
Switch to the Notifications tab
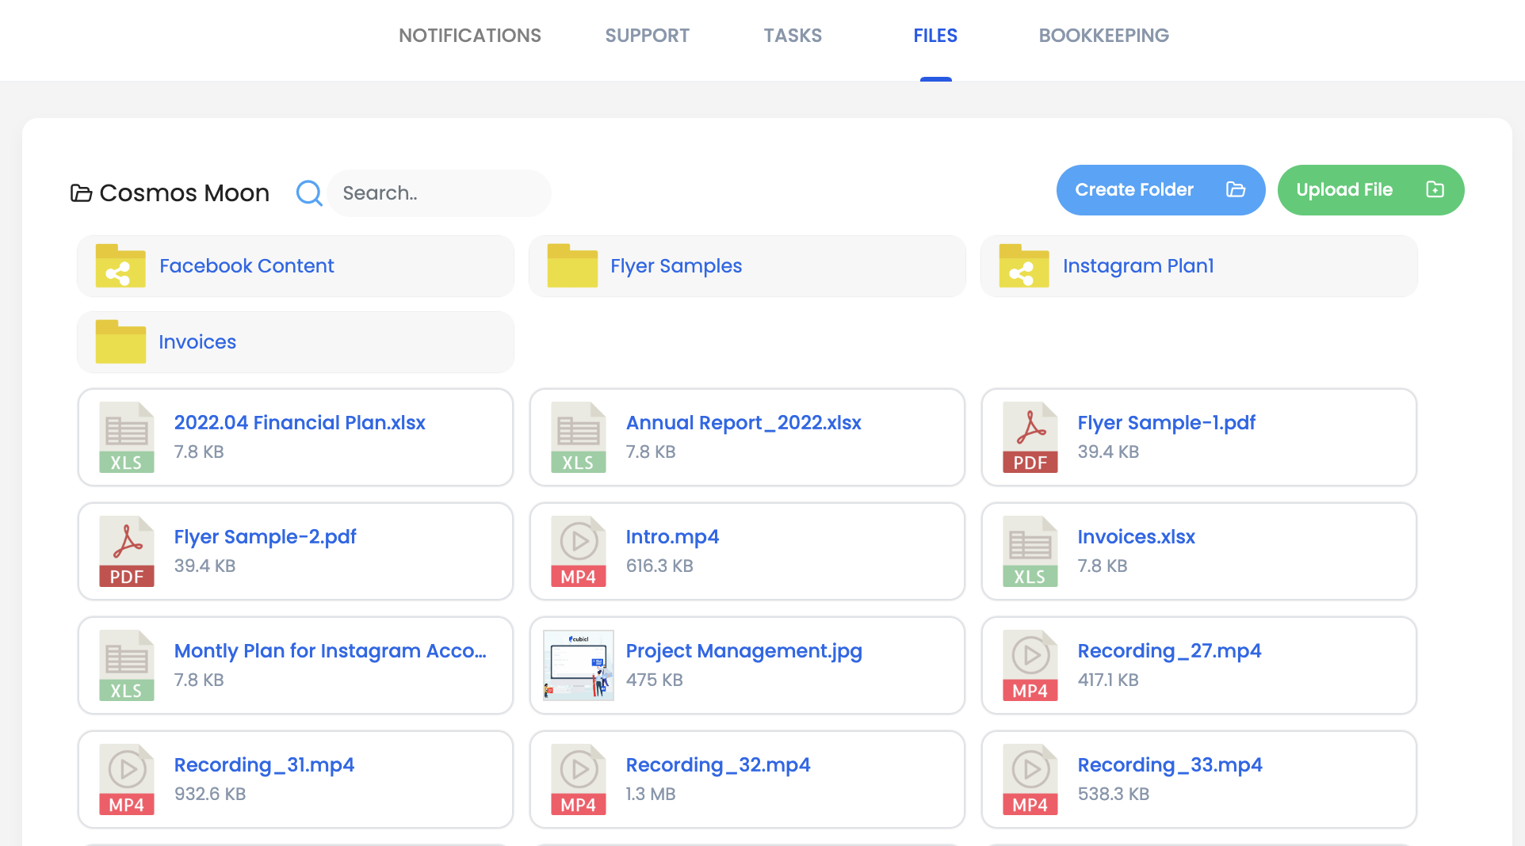click(x=469, y=36)
